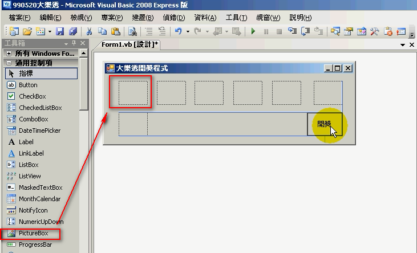The width and height of the screenshot is (417, 253).
Task: Click the last toolbar window icon
Action: click(x=401, y=31)
